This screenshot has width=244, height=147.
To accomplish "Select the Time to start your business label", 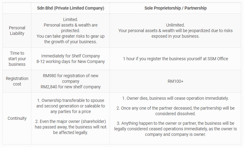I will tap(17, 59).
